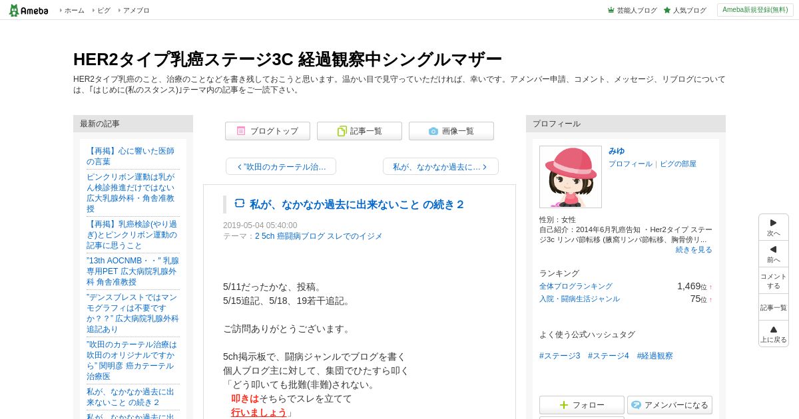Open 全体ブログランキング link
799x419 pixels.
coord(576,286)
